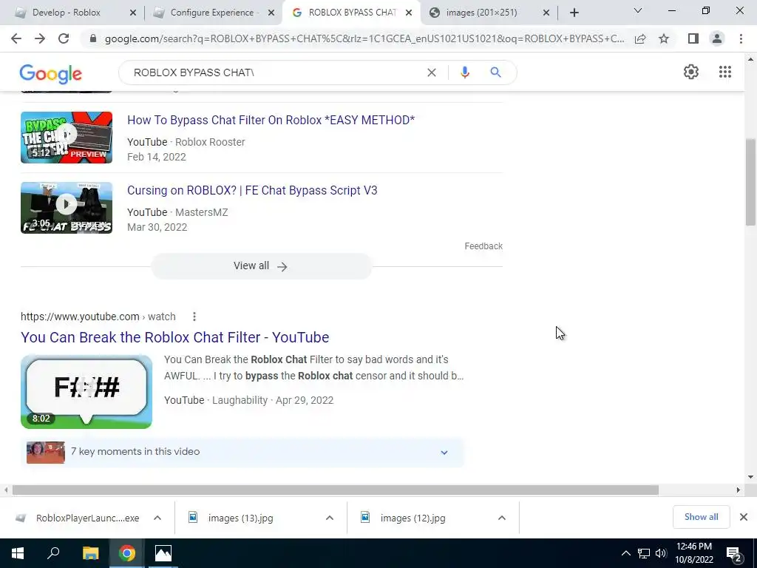The height and width of the screenshot is (568, 757).
Task: Click the Chrome taskbar icon
Action: pos(127,553)
